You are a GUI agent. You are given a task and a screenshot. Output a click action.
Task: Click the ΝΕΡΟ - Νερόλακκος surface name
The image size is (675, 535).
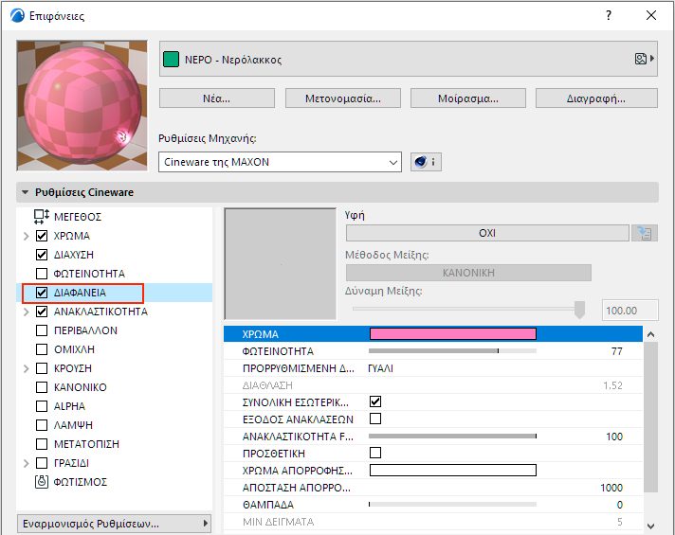pos(233,60)
